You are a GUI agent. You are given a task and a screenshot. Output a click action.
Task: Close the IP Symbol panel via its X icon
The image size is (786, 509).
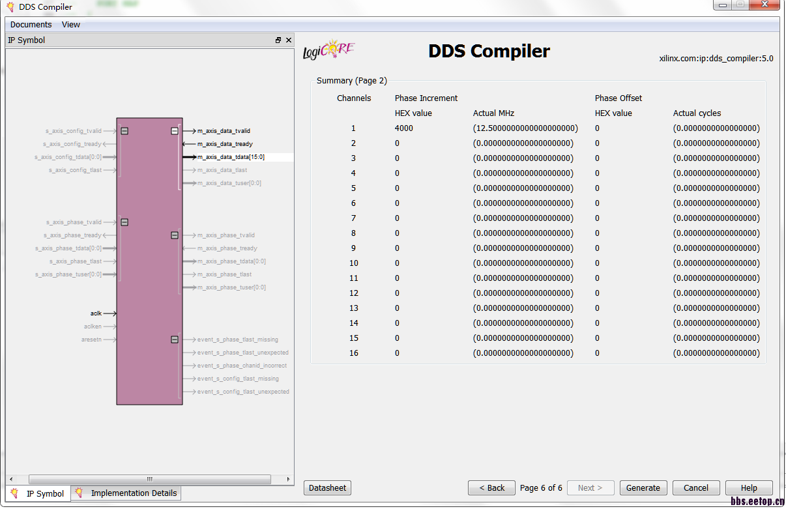click(x=289, y=40)
